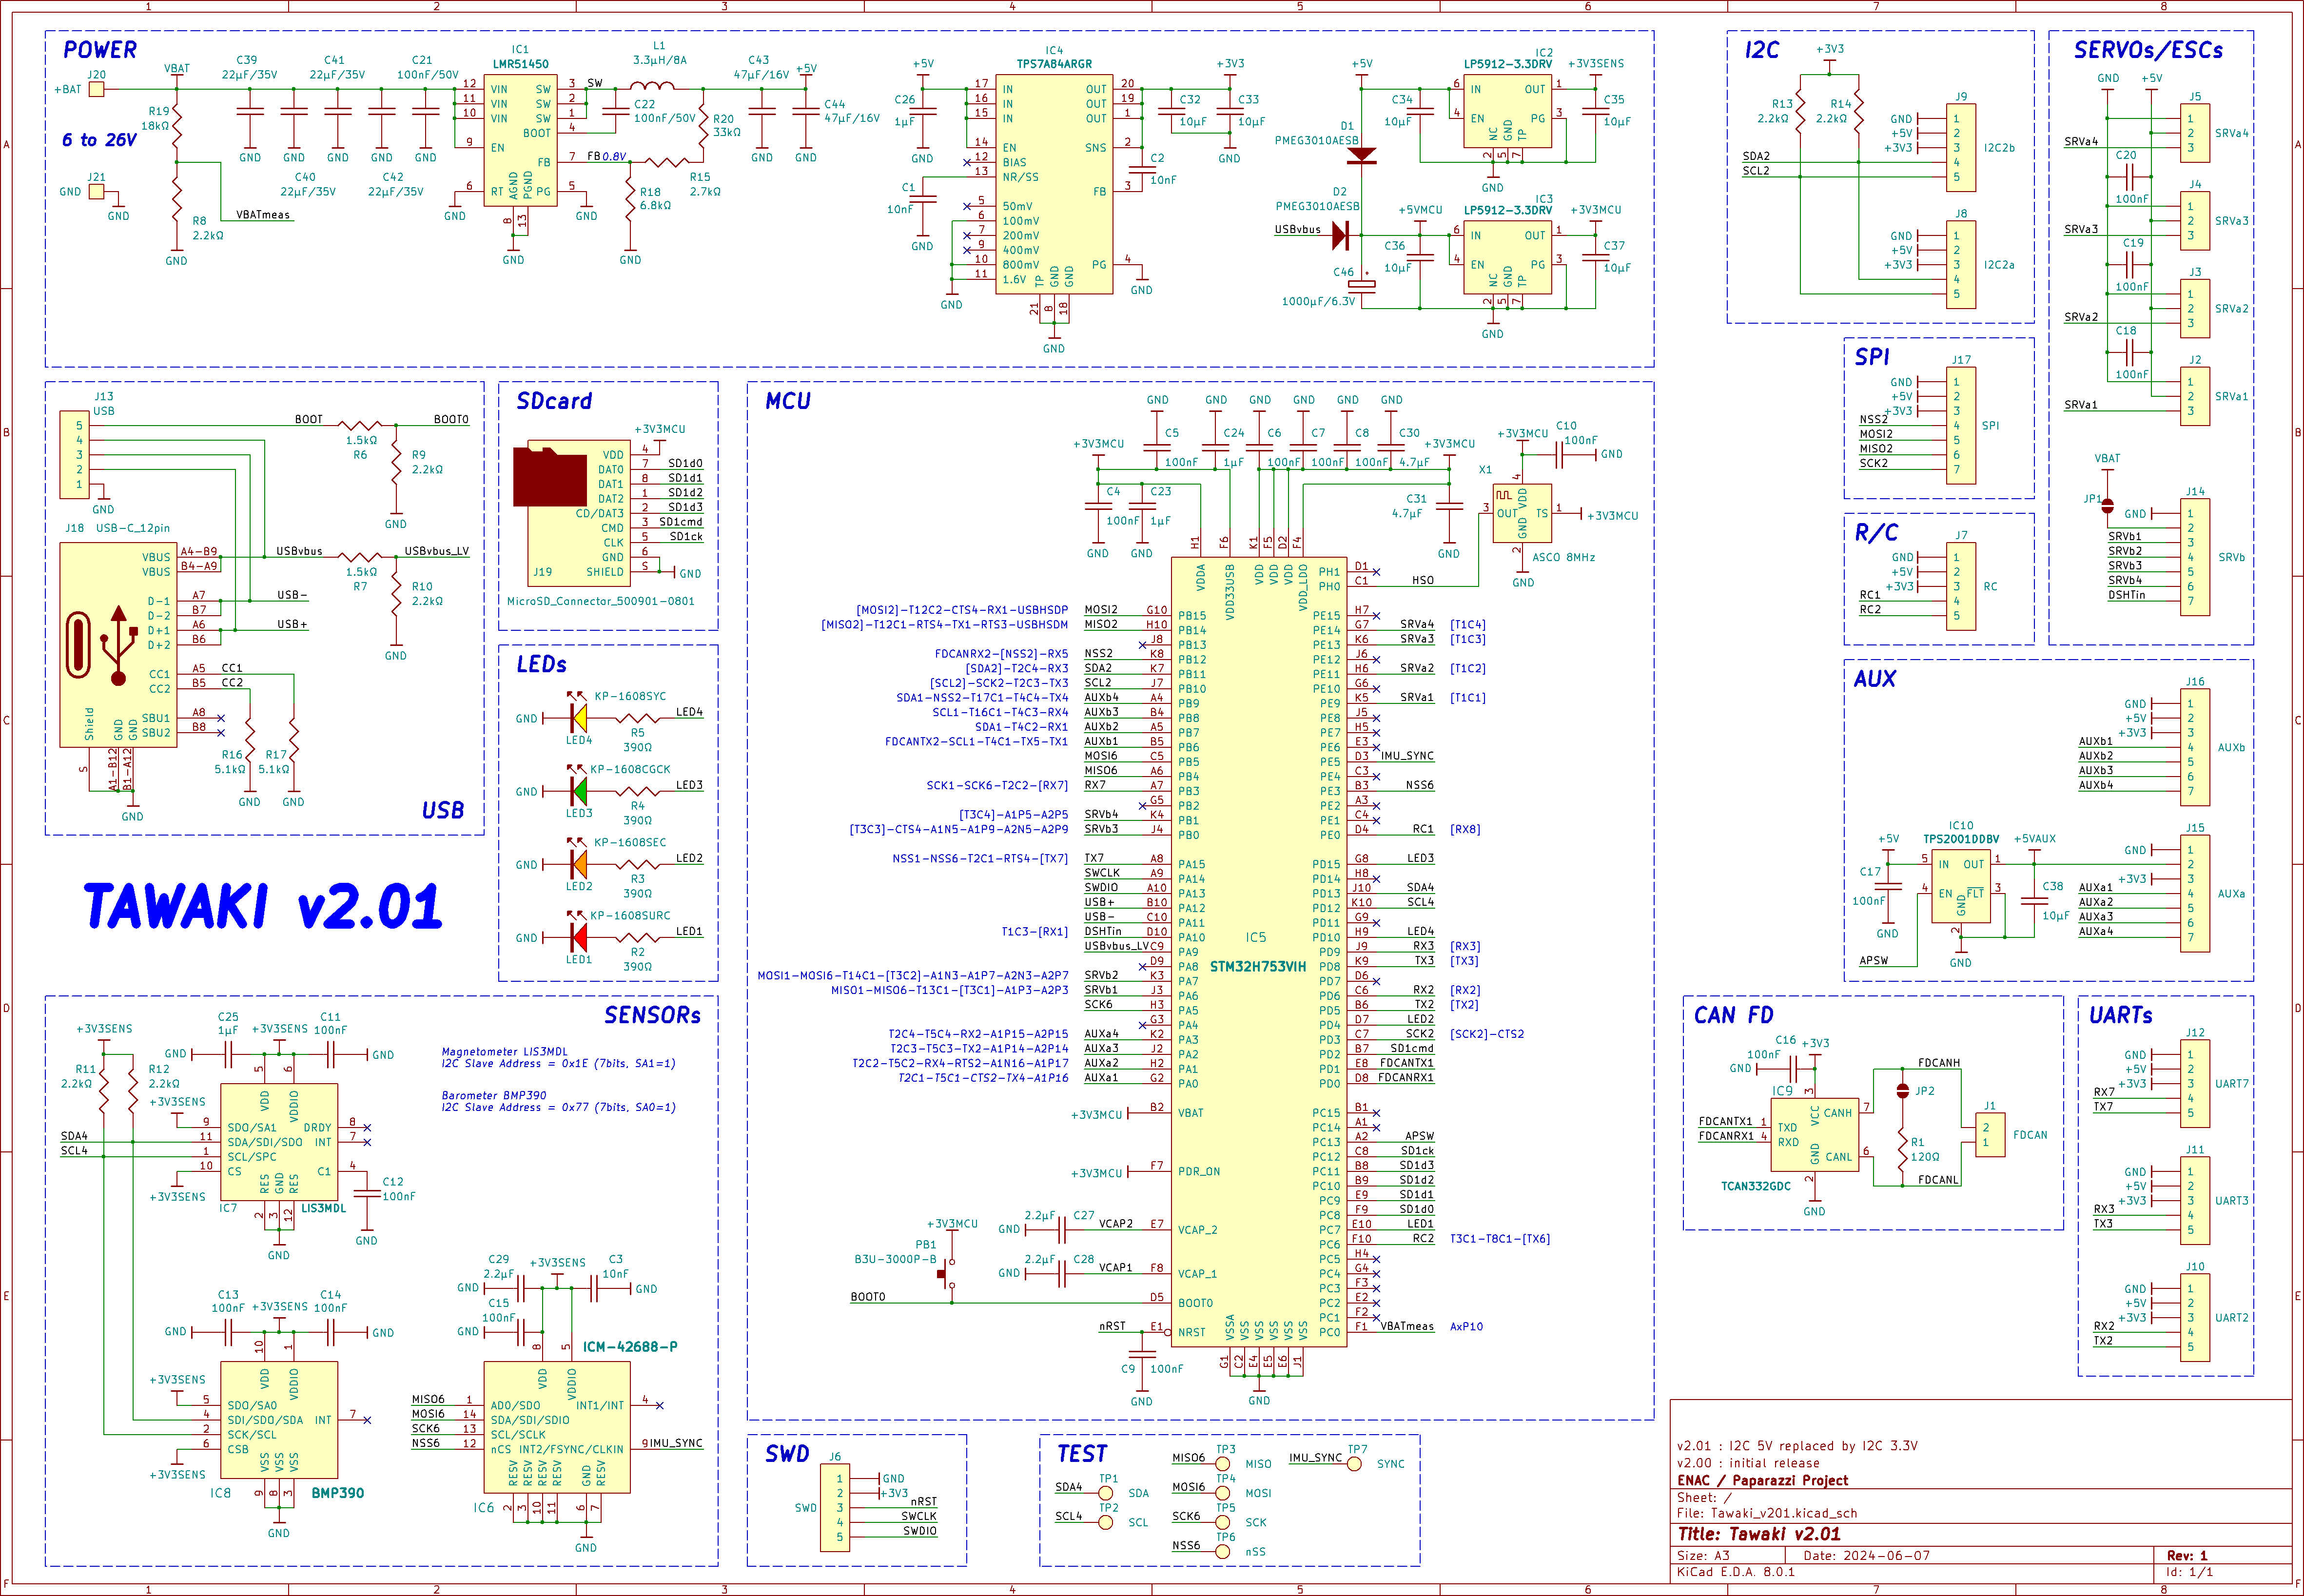
Task: Click the yellow LED4 symbol
Action: tap(579, 718)
